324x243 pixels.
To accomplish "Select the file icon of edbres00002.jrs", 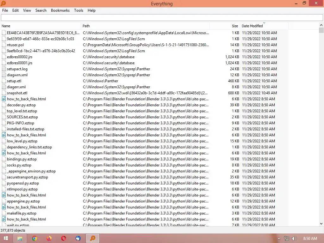I will 4,57.
